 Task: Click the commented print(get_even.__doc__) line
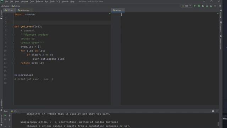[x=34, y=79]
